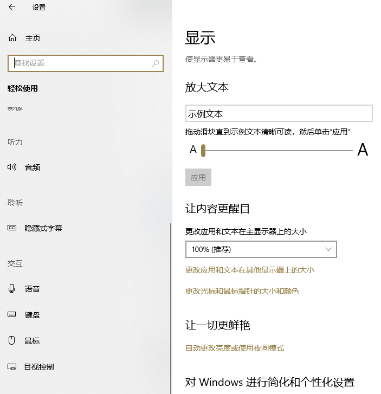The width and height of the screenshot is (381, 394).
Task: Click the slider track near the large A
Action: (x=341, y=150)
